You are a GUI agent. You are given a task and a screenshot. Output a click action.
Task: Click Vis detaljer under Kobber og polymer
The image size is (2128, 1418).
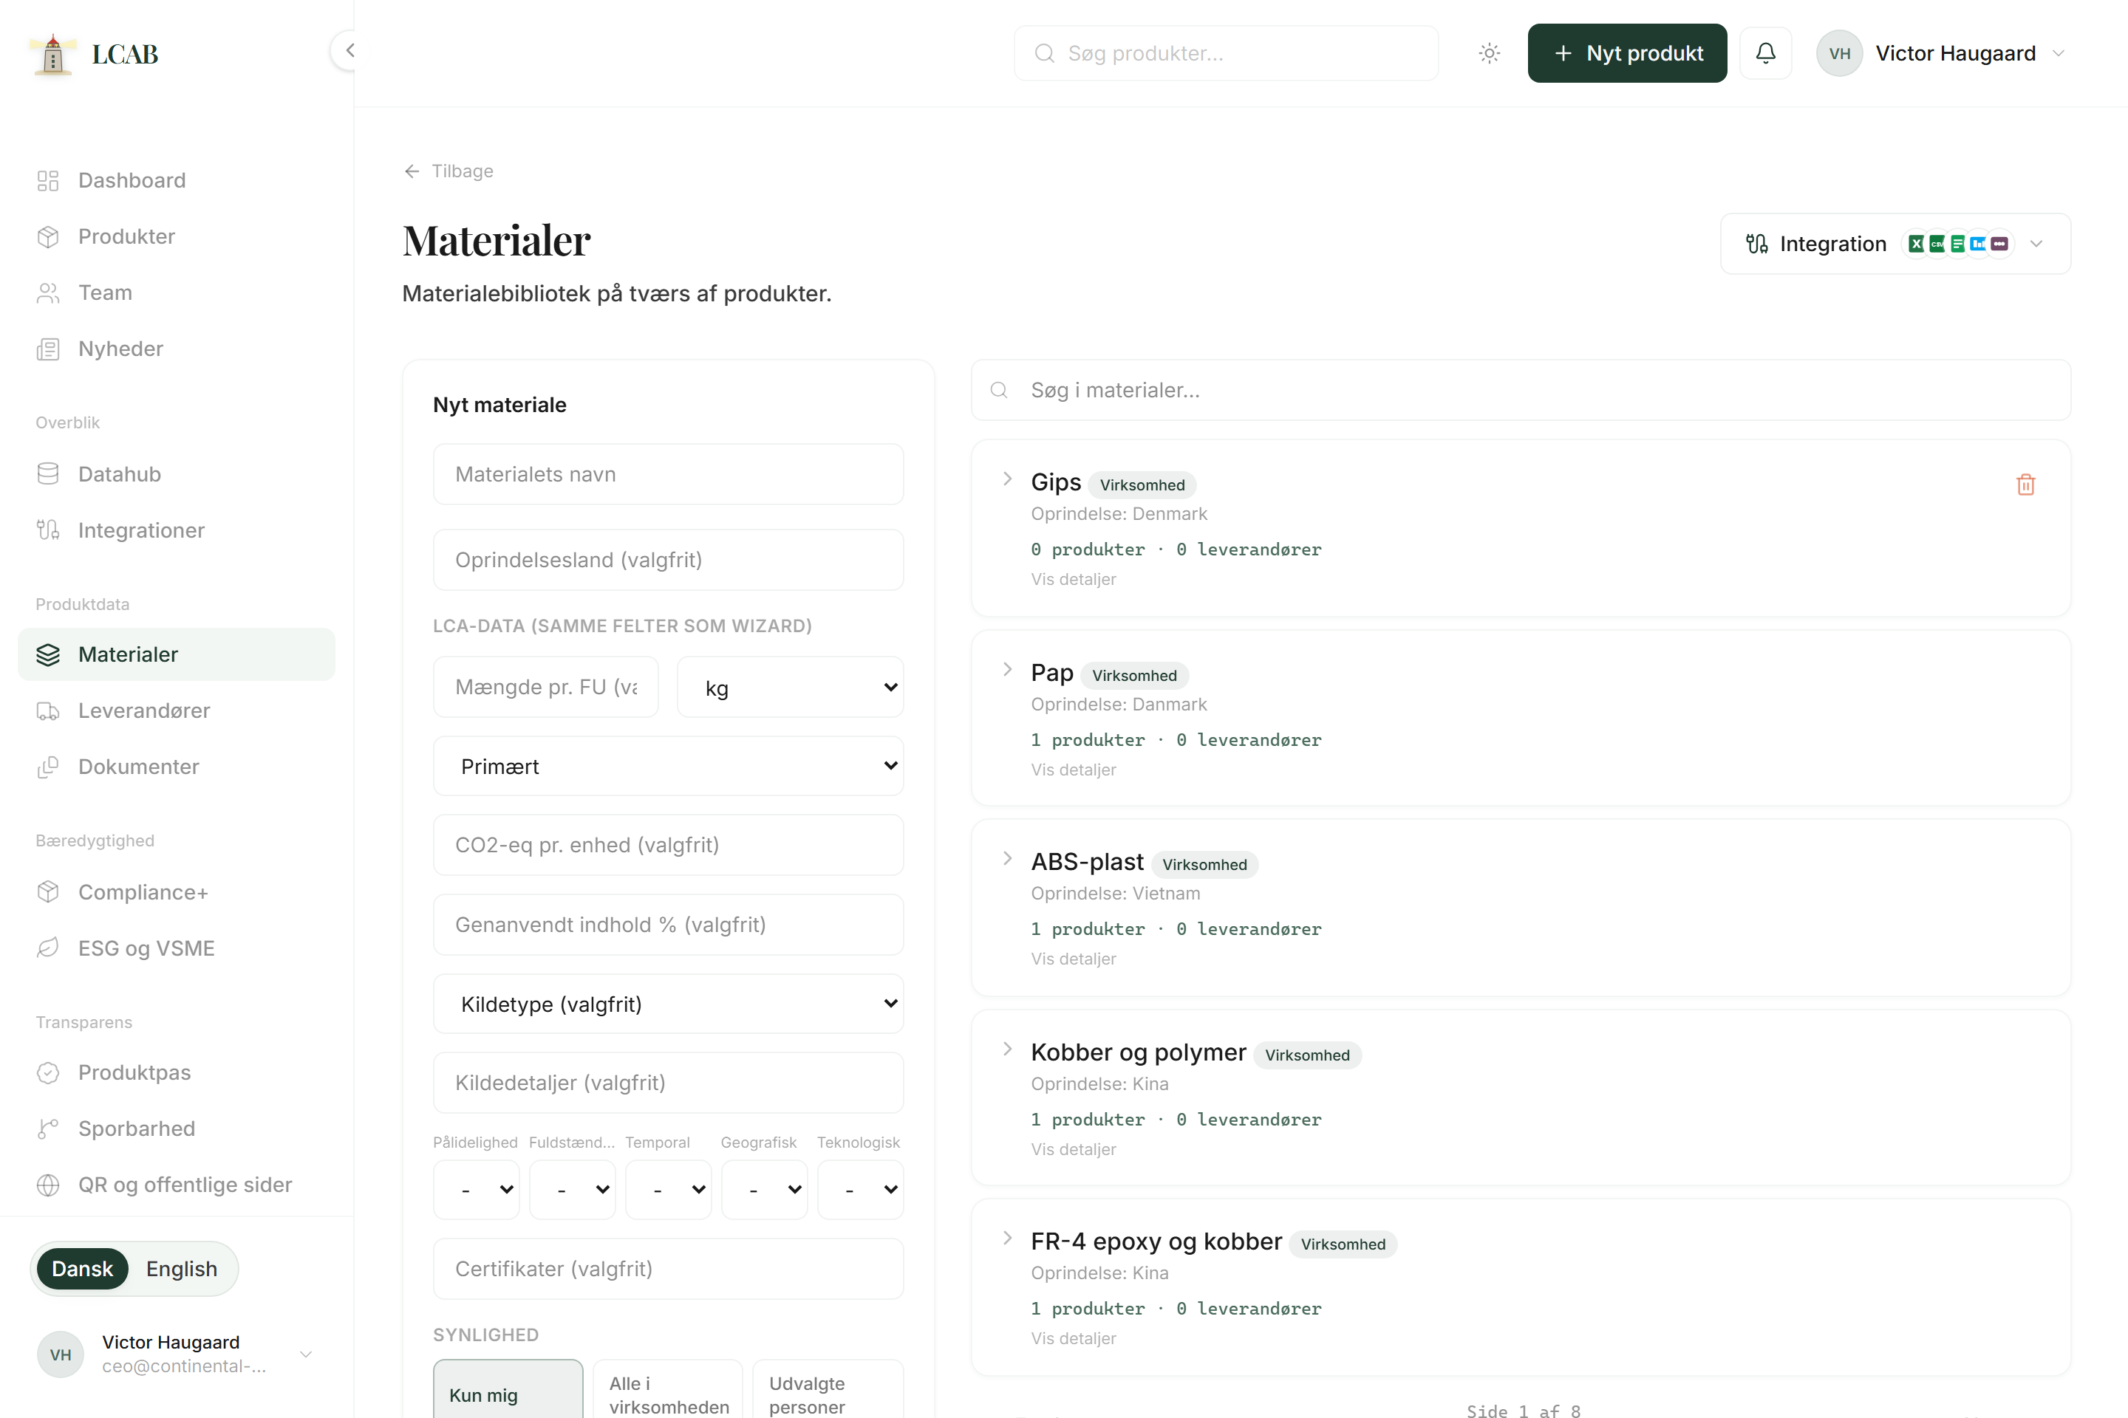point(1074,1149)
